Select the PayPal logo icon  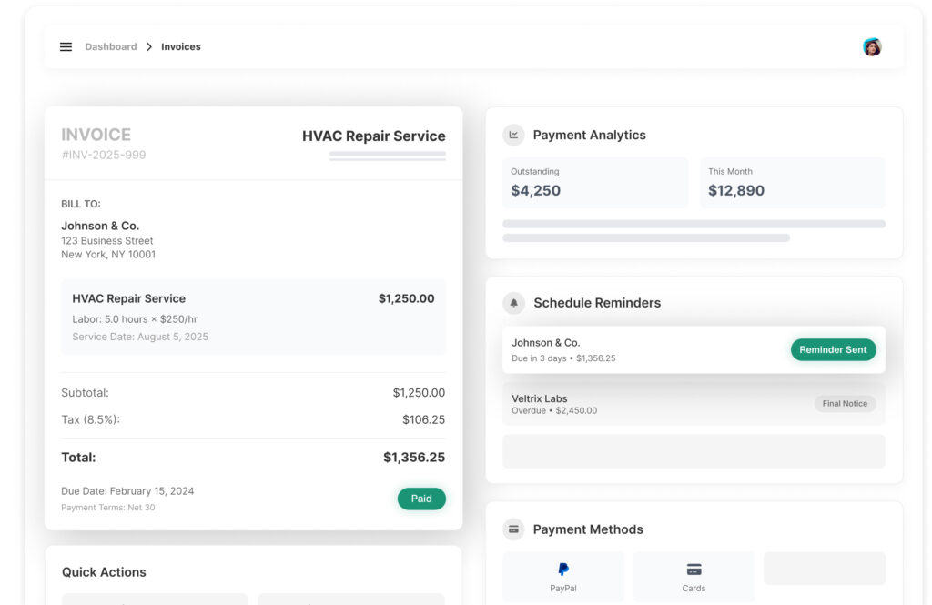(x=563, y=570)
